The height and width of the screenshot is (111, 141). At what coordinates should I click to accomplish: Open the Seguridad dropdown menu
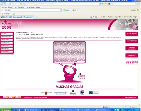pyautogui.click(x=118, y=17)
